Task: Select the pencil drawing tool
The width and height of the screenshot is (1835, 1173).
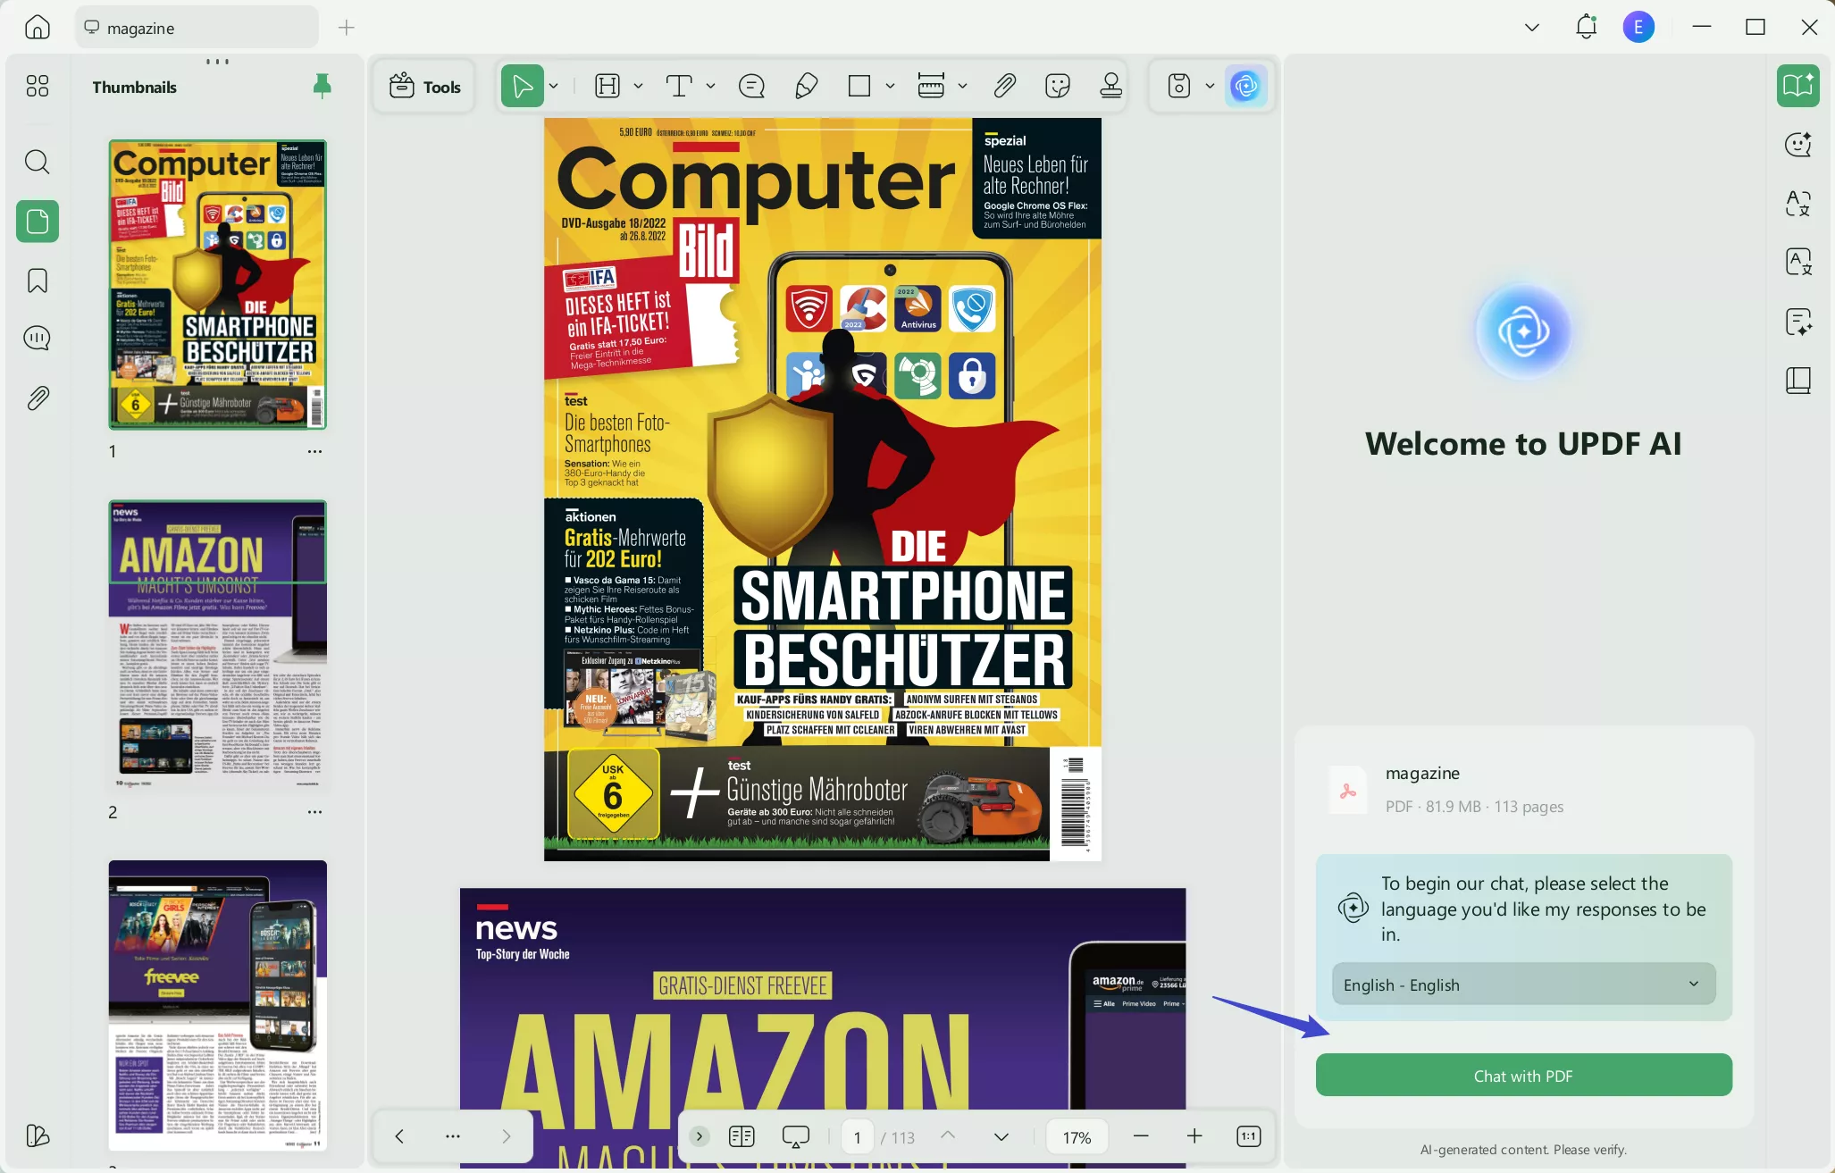Action: click(x=806, y=86)
